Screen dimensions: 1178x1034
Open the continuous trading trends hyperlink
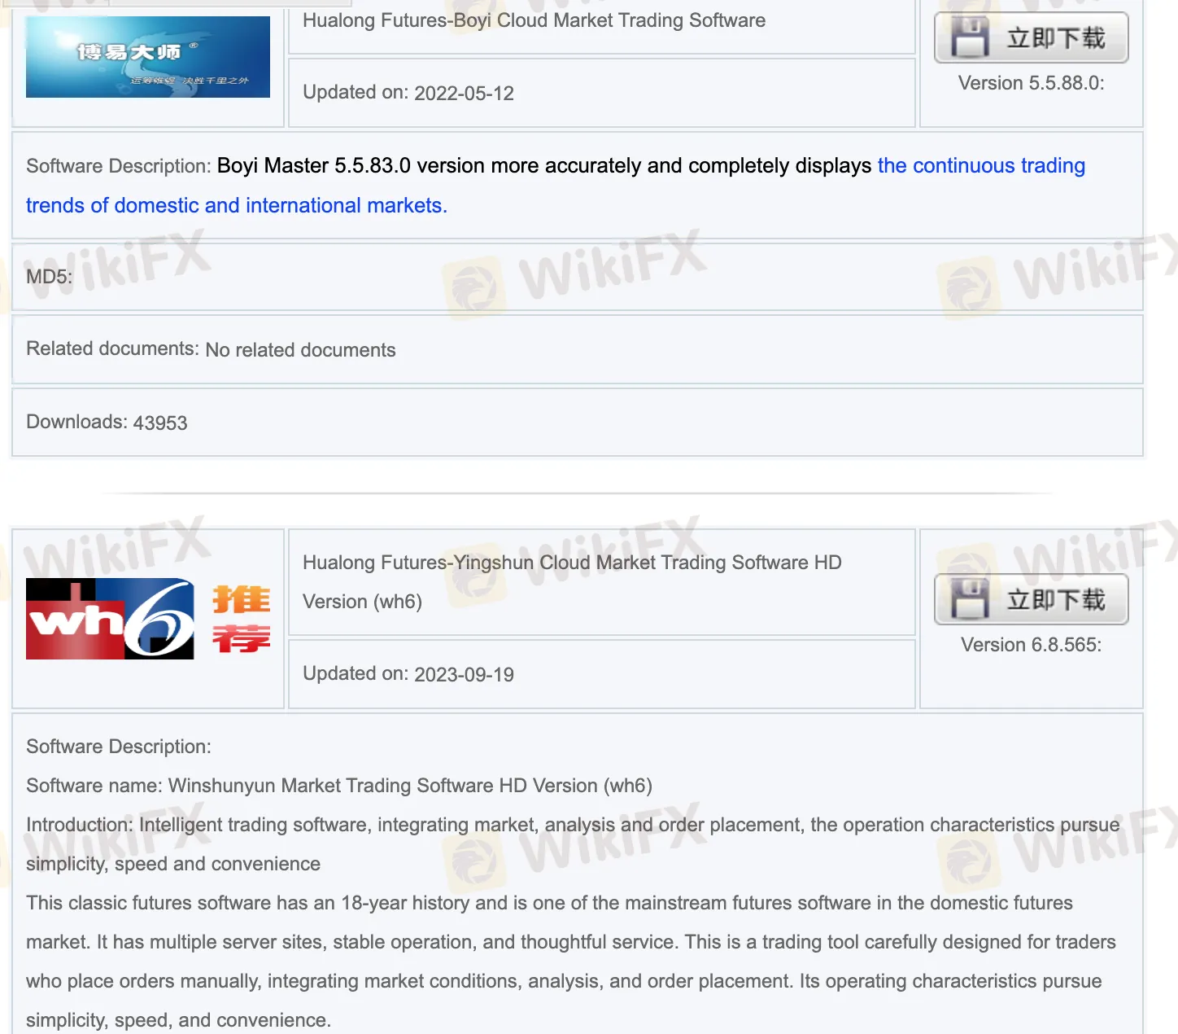point(980,165)
